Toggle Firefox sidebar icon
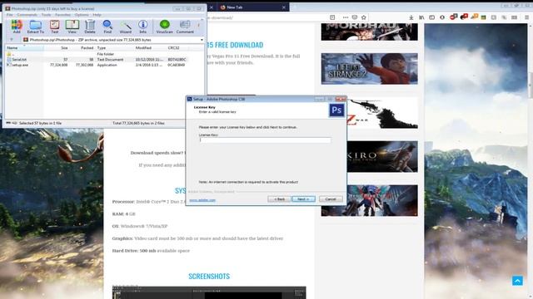 coord(431,17)
